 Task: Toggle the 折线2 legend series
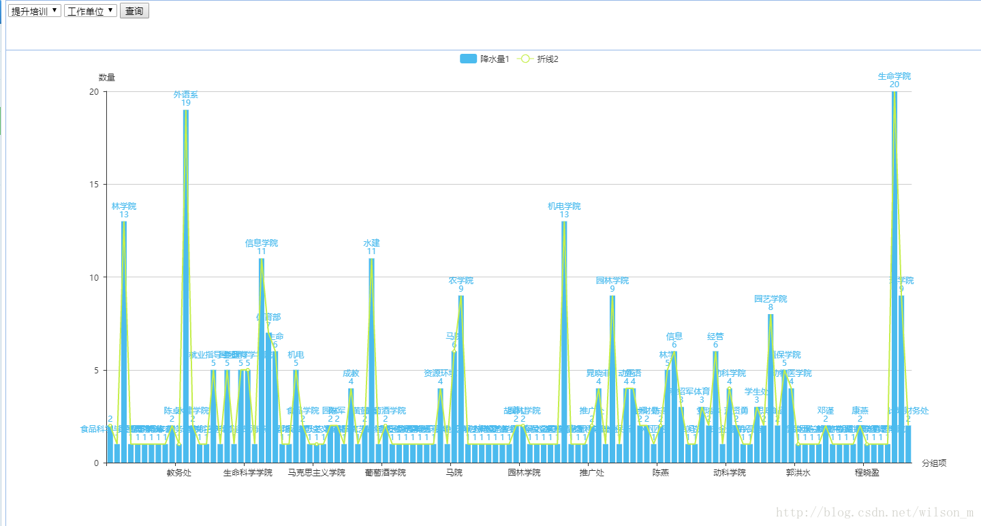click(538, 59)
